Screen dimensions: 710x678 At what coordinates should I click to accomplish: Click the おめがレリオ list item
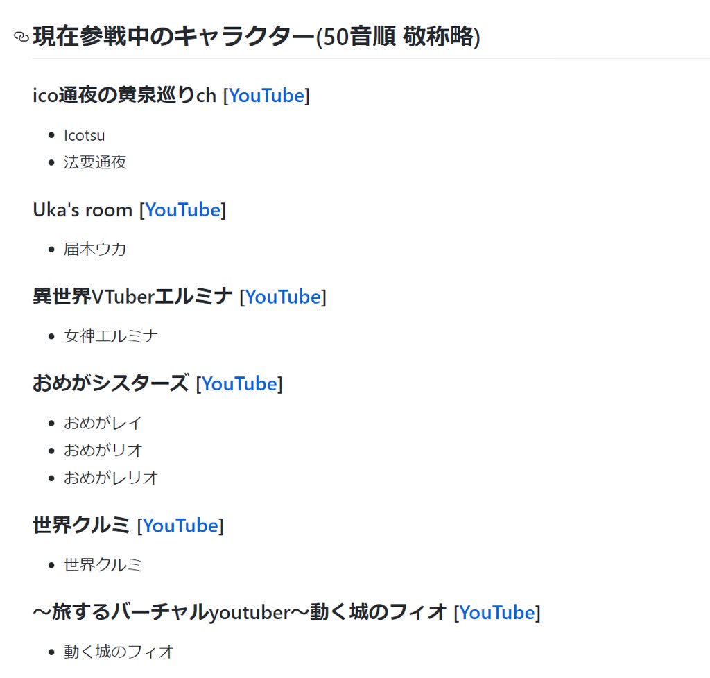[x=111, y=478]
